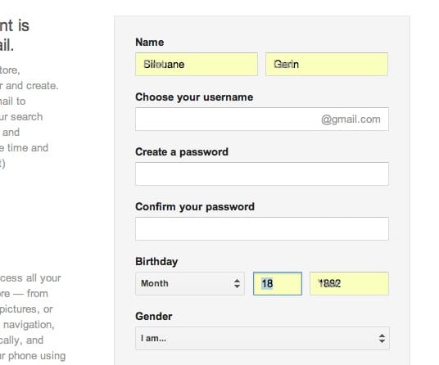The image size is (439, 365).
Task: Click the up-down arrows on Gender selector
Action: (x=382, y=338)
